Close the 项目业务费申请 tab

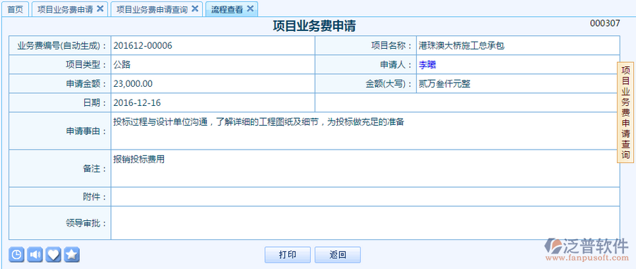click(100, 8)
